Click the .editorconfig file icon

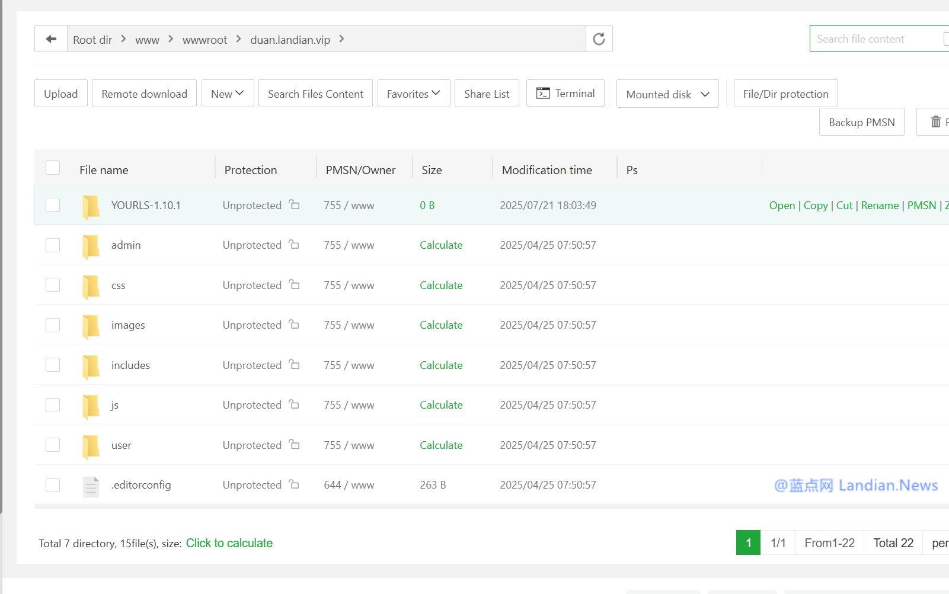point(91,486)
